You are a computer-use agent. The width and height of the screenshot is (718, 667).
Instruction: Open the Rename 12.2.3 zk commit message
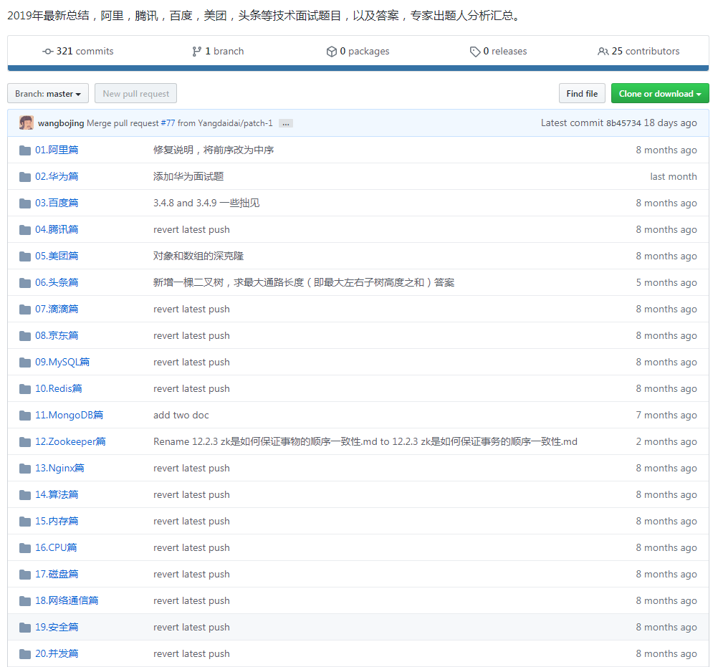click(x=365, y=442)
